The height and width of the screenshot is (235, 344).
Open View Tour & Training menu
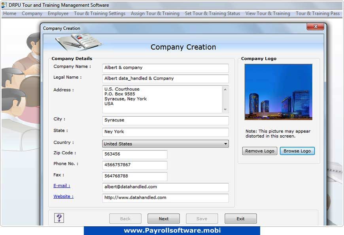click(268, 13)
